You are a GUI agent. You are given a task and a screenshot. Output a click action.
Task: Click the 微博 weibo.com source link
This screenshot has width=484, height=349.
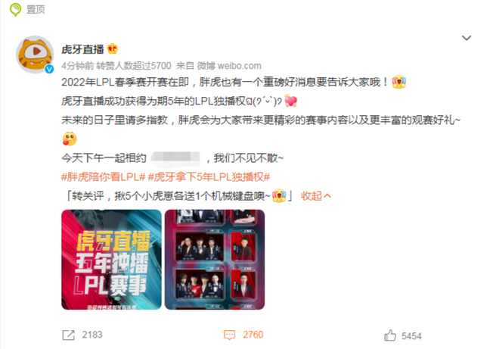tap(229, 66)
